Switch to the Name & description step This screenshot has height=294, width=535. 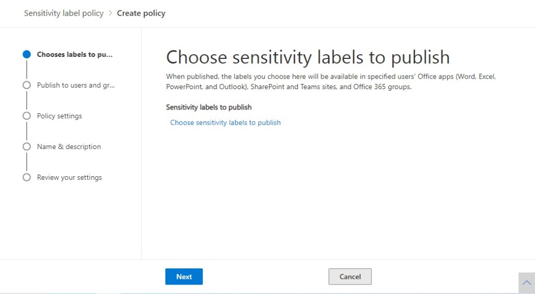pos(69,146)
